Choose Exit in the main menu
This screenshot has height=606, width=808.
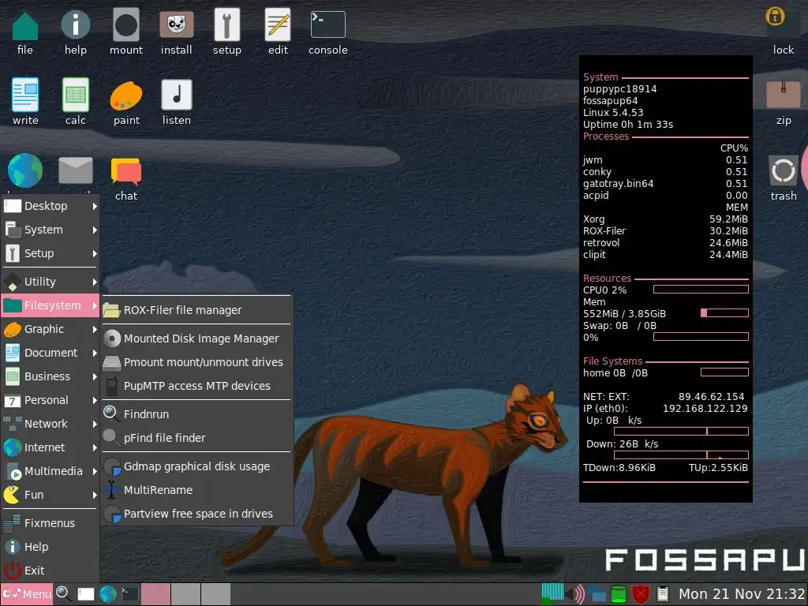coord(50,571)
